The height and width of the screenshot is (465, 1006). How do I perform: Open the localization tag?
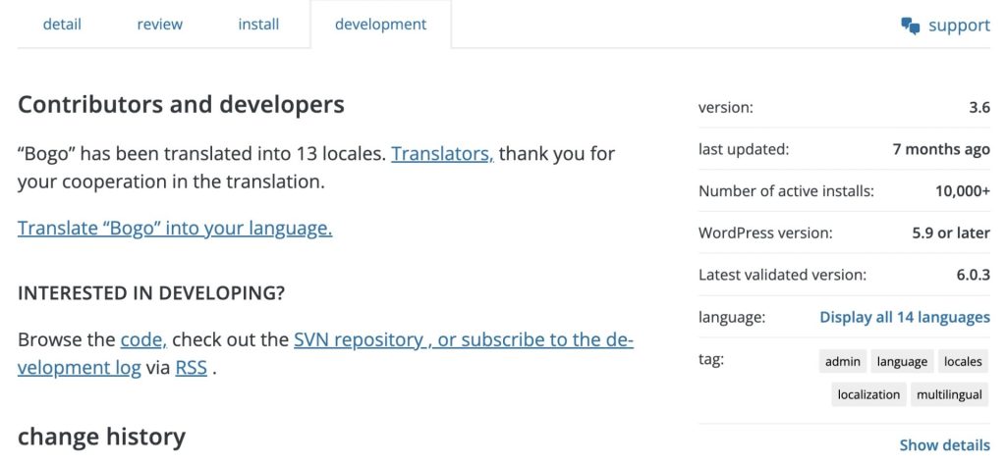(x=868, y=394)
